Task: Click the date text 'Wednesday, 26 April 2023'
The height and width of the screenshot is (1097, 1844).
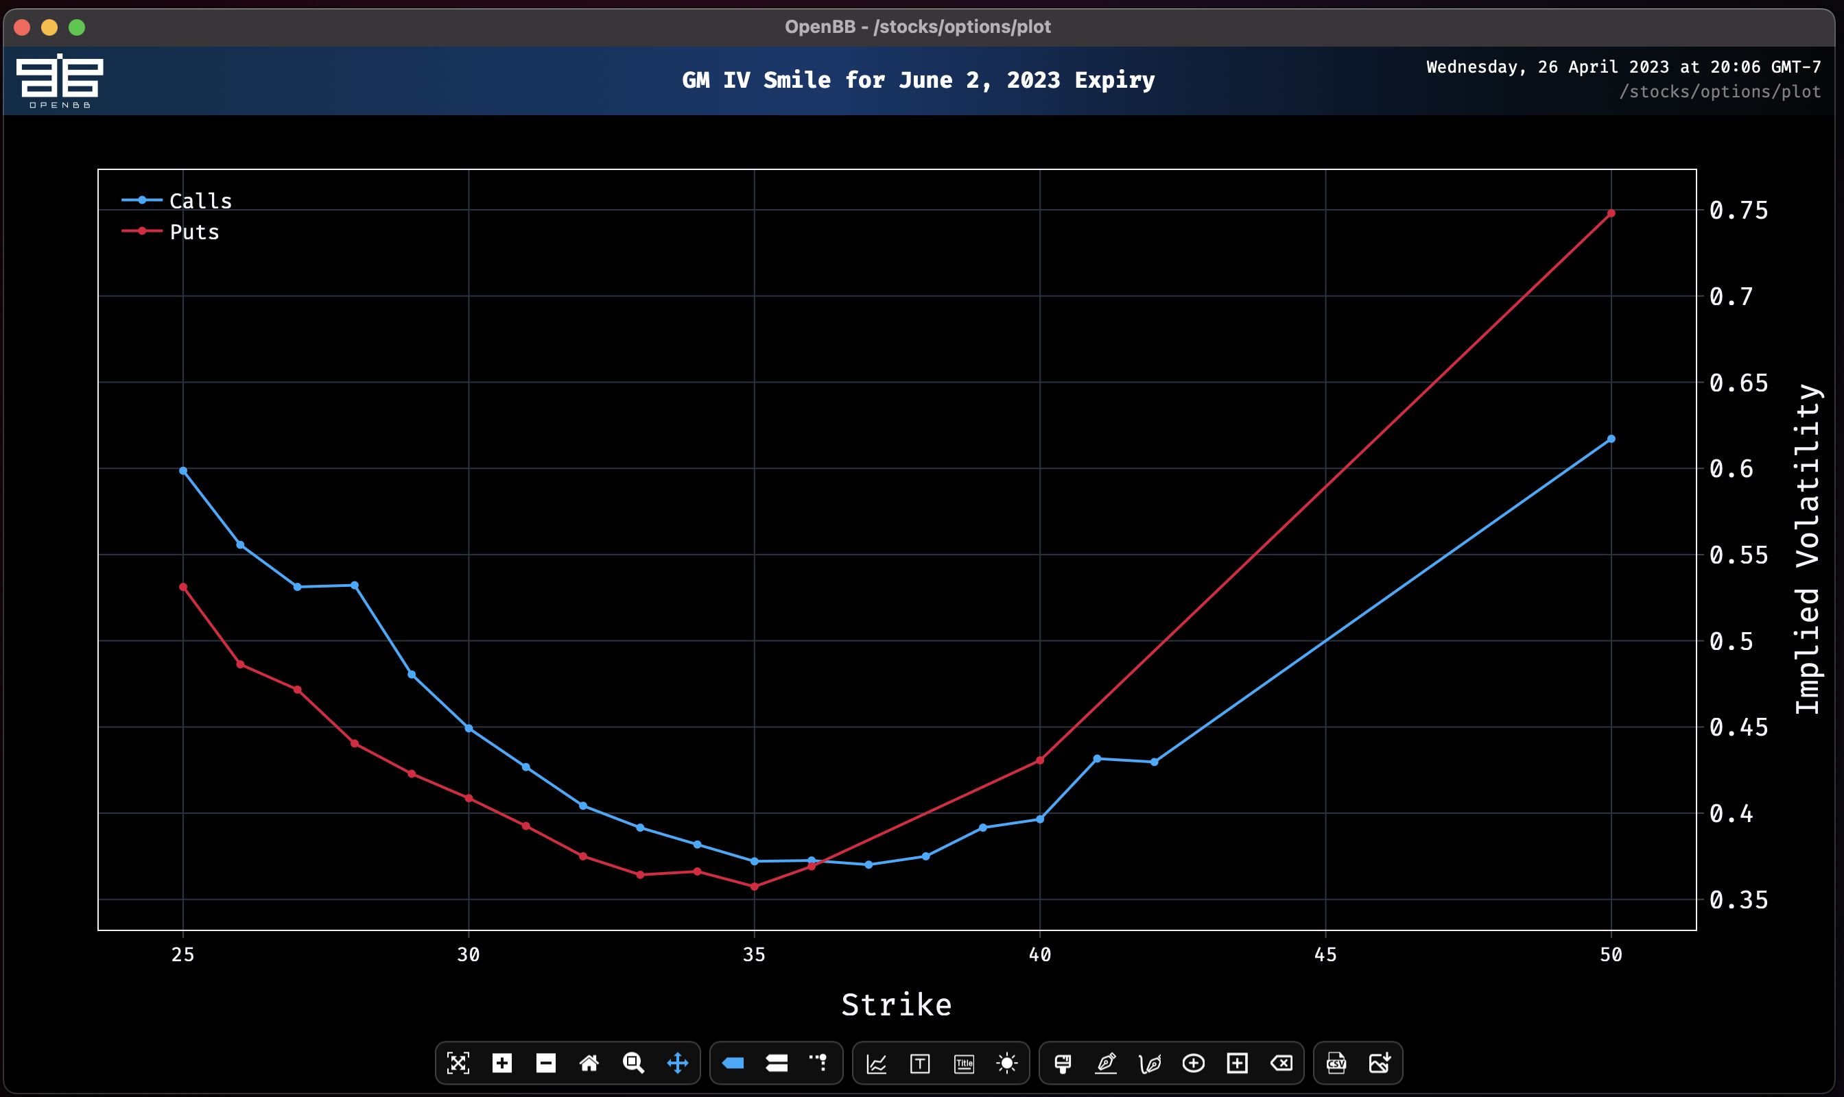Action: click(x=1548, y=67)
